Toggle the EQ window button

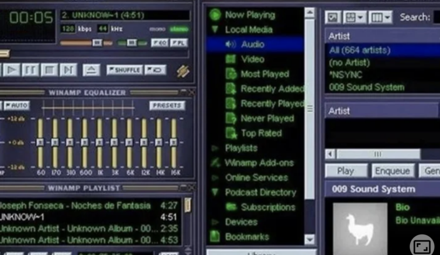coord(159,43)
